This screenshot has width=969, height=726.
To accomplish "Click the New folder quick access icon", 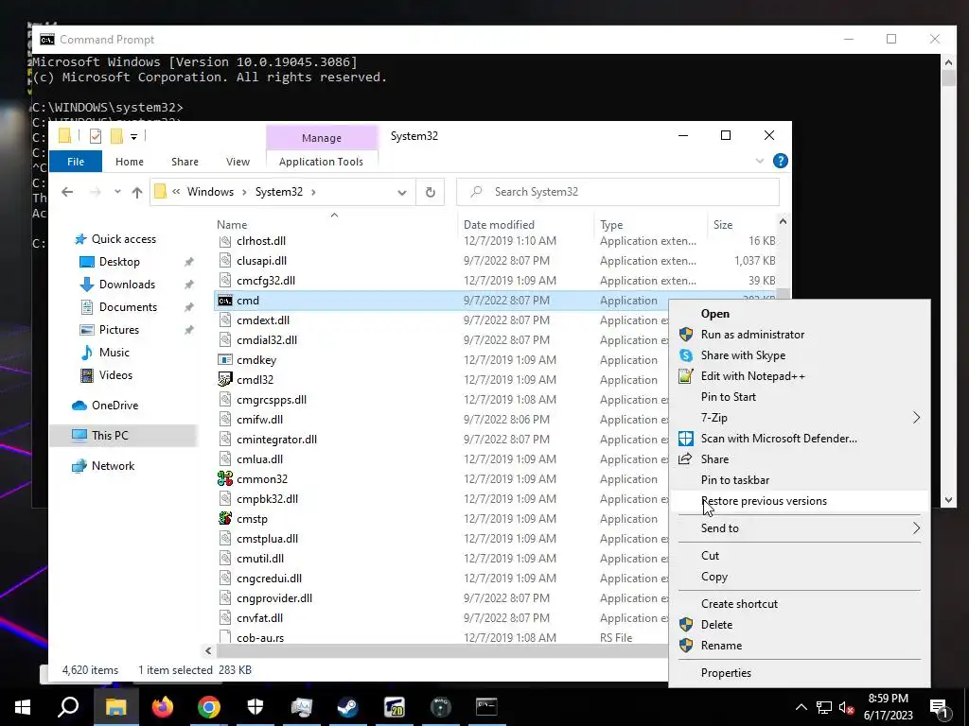I will tap(116, 136).
